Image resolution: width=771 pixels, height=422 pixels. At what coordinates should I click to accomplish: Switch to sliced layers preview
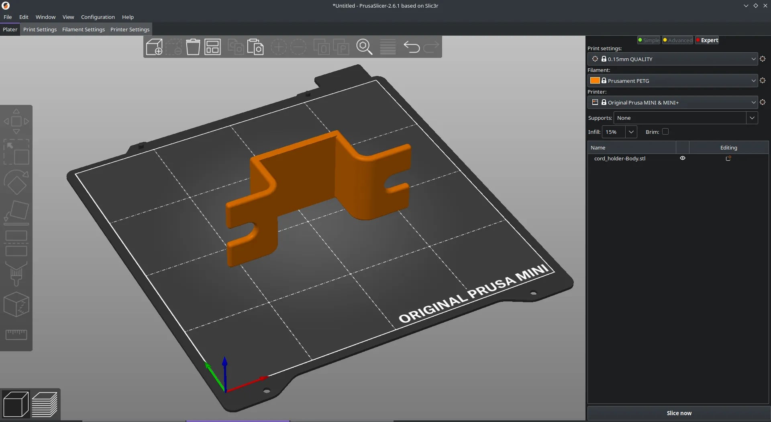point(45,404)
